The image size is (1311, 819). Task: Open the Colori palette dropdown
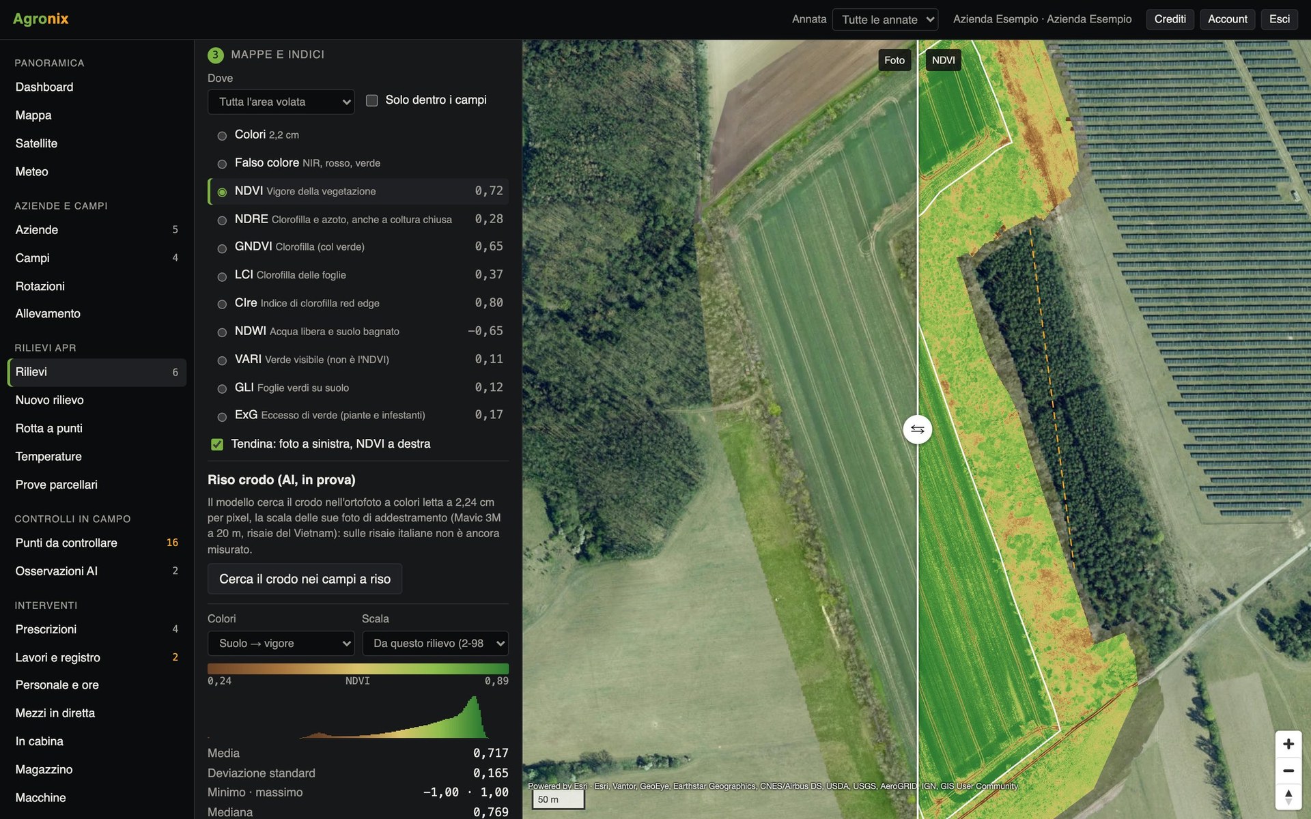[x=281, y=643]
